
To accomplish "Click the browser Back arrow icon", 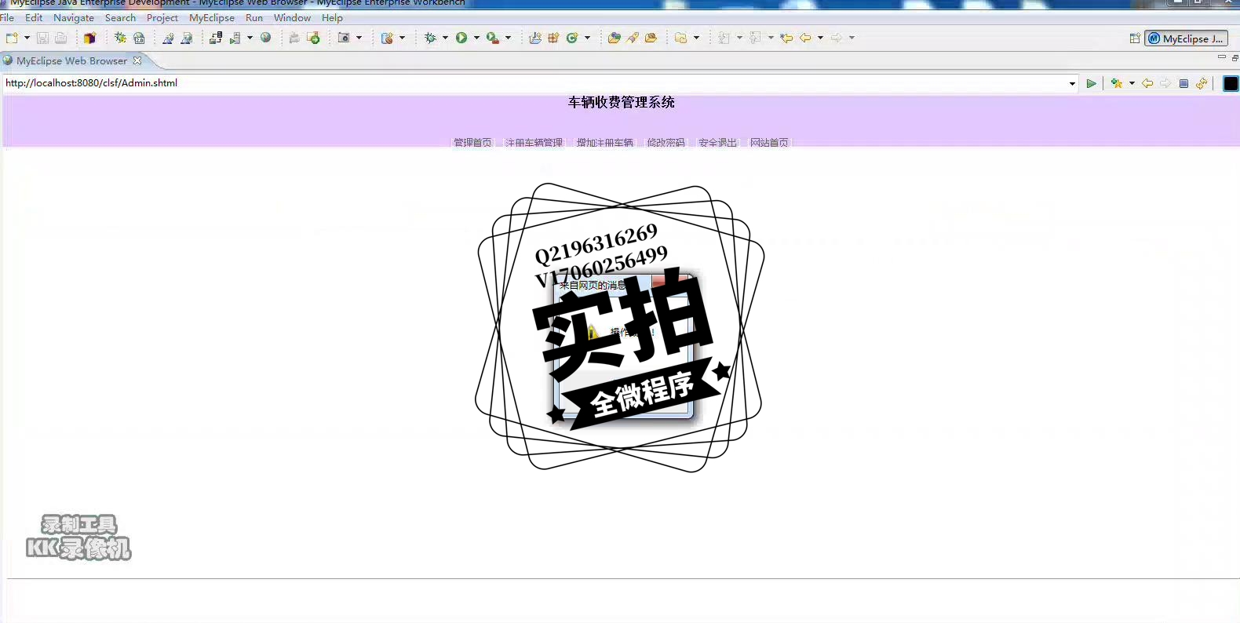I will (1147, 83).
